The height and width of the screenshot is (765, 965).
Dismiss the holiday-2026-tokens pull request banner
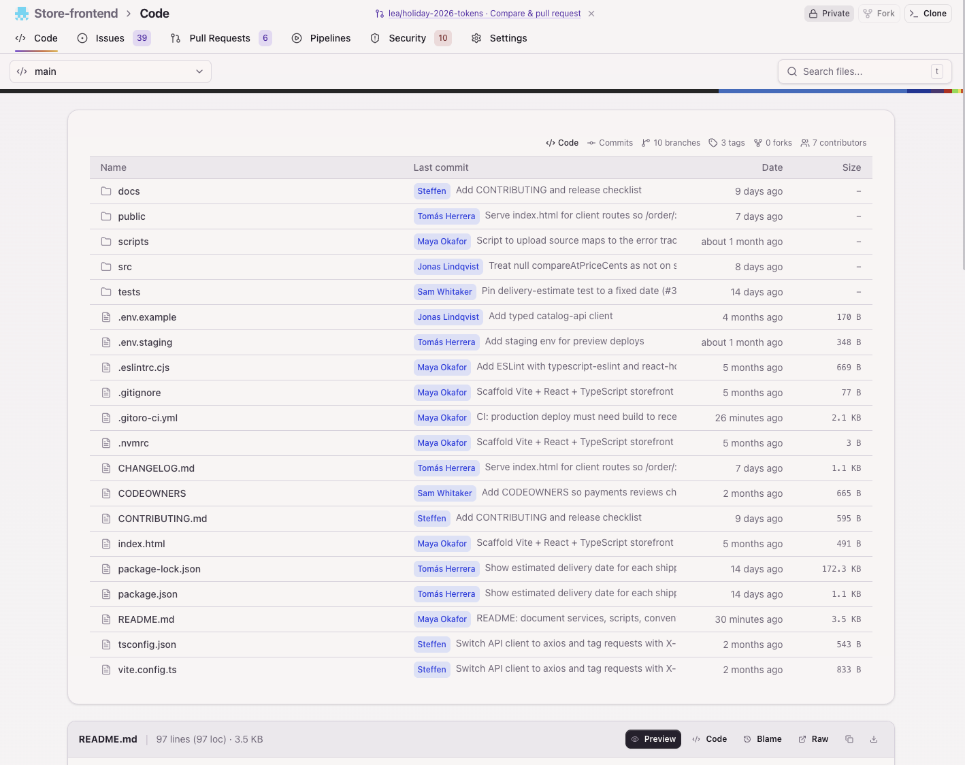point(591,14)
